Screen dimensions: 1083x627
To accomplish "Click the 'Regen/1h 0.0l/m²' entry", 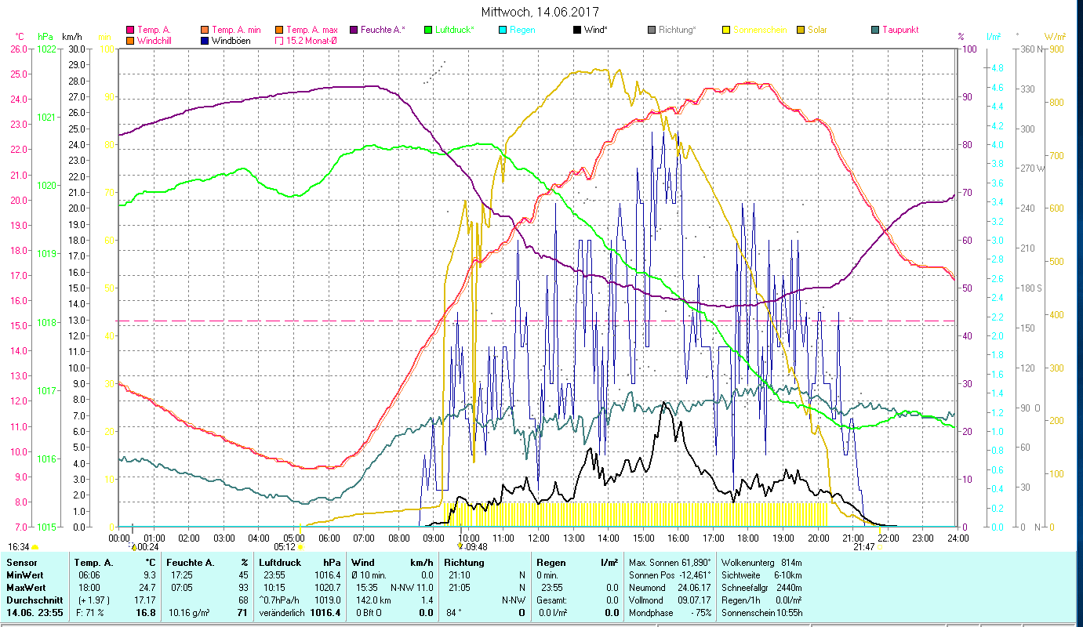I will coord(761,600).
